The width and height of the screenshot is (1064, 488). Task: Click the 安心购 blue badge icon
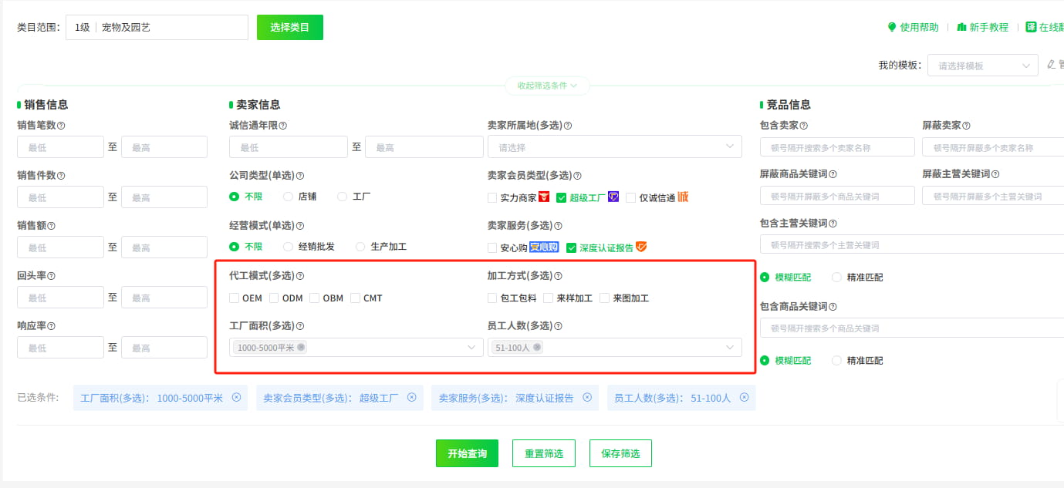click(543, 247)
